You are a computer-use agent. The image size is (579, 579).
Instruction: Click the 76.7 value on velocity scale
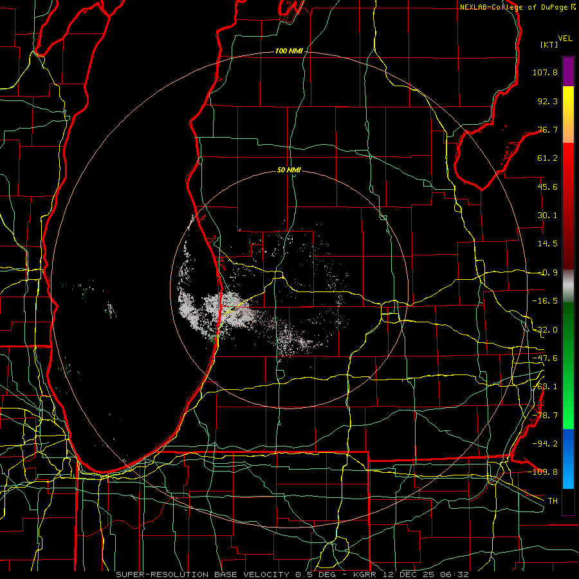pos(547,129)
